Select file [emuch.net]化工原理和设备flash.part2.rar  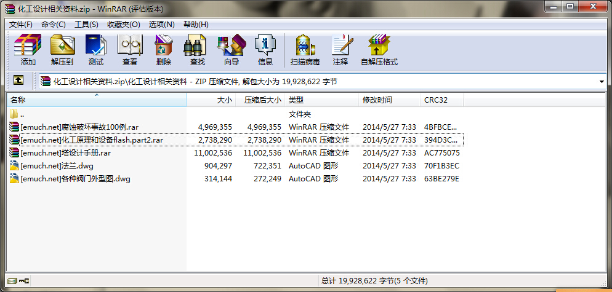92,140
